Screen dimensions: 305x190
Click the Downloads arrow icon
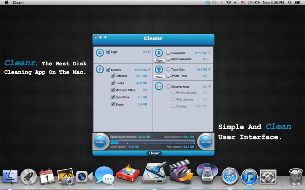coord(159,53)
